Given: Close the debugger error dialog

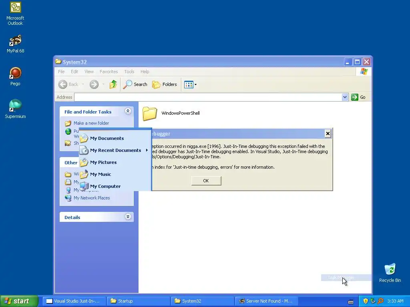Looking at the screenshot, I should 328,134.
